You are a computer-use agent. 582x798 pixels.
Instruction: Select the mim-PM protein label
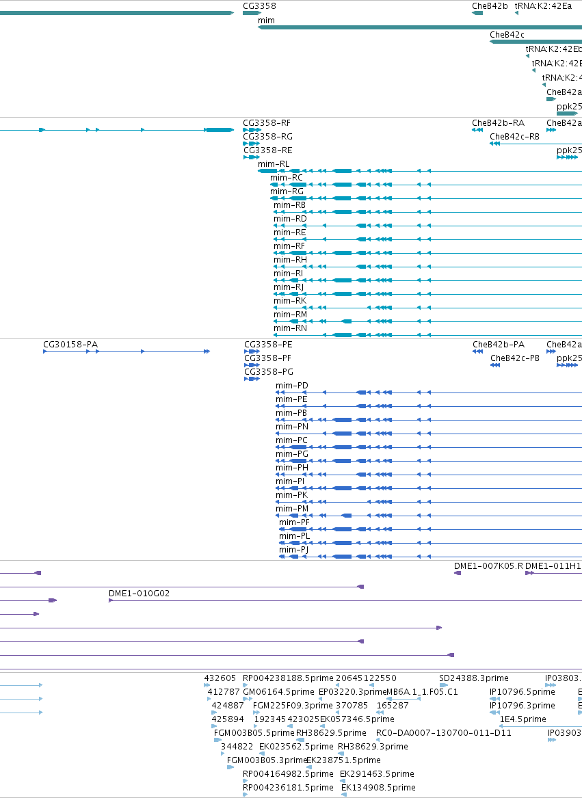292,509
